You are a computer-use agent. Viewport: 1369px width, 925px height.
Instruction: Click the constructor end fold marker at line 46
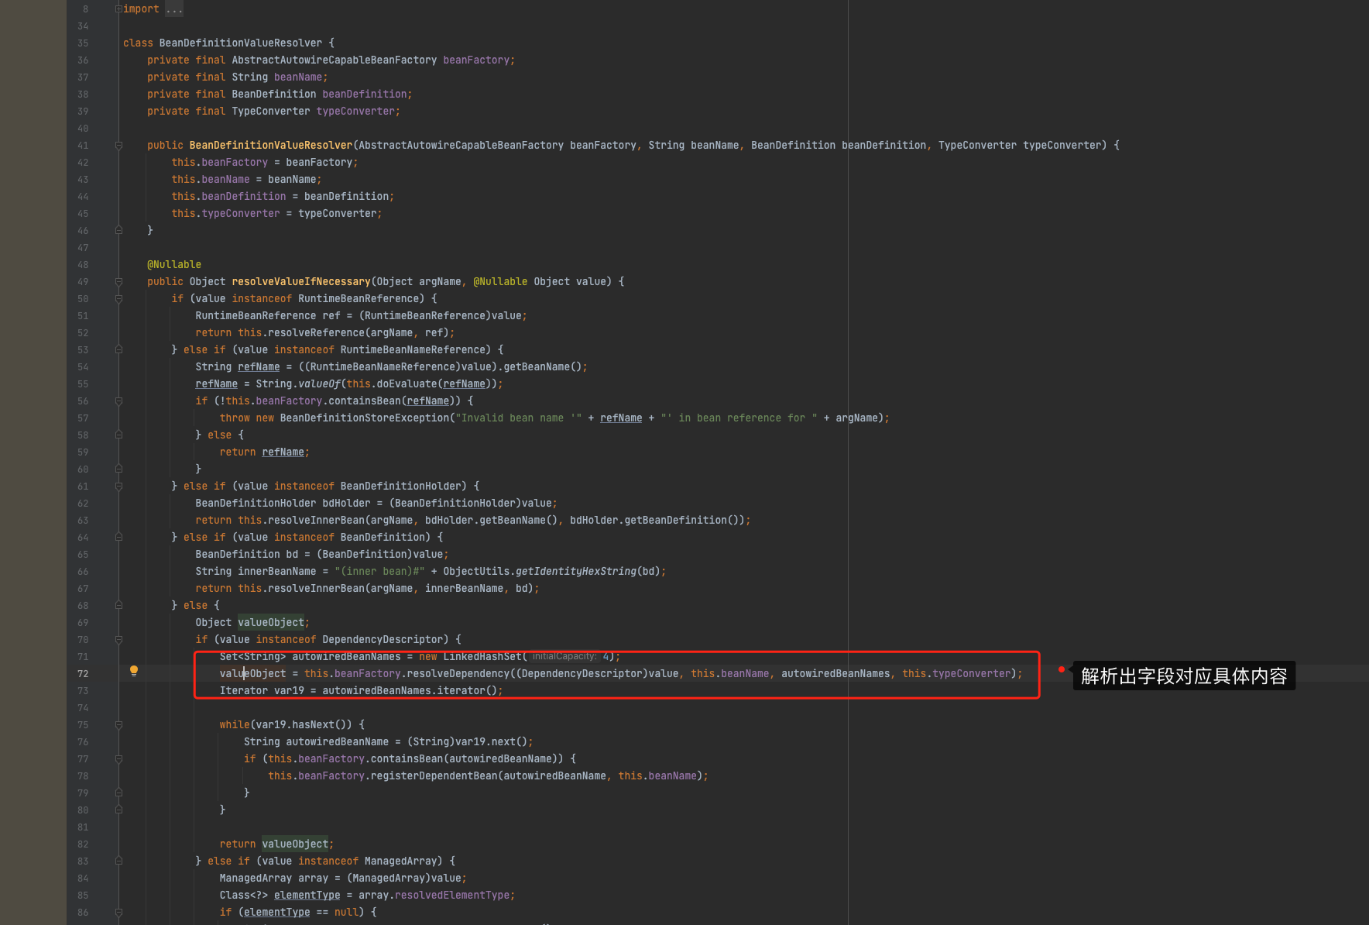click(118, 230)
